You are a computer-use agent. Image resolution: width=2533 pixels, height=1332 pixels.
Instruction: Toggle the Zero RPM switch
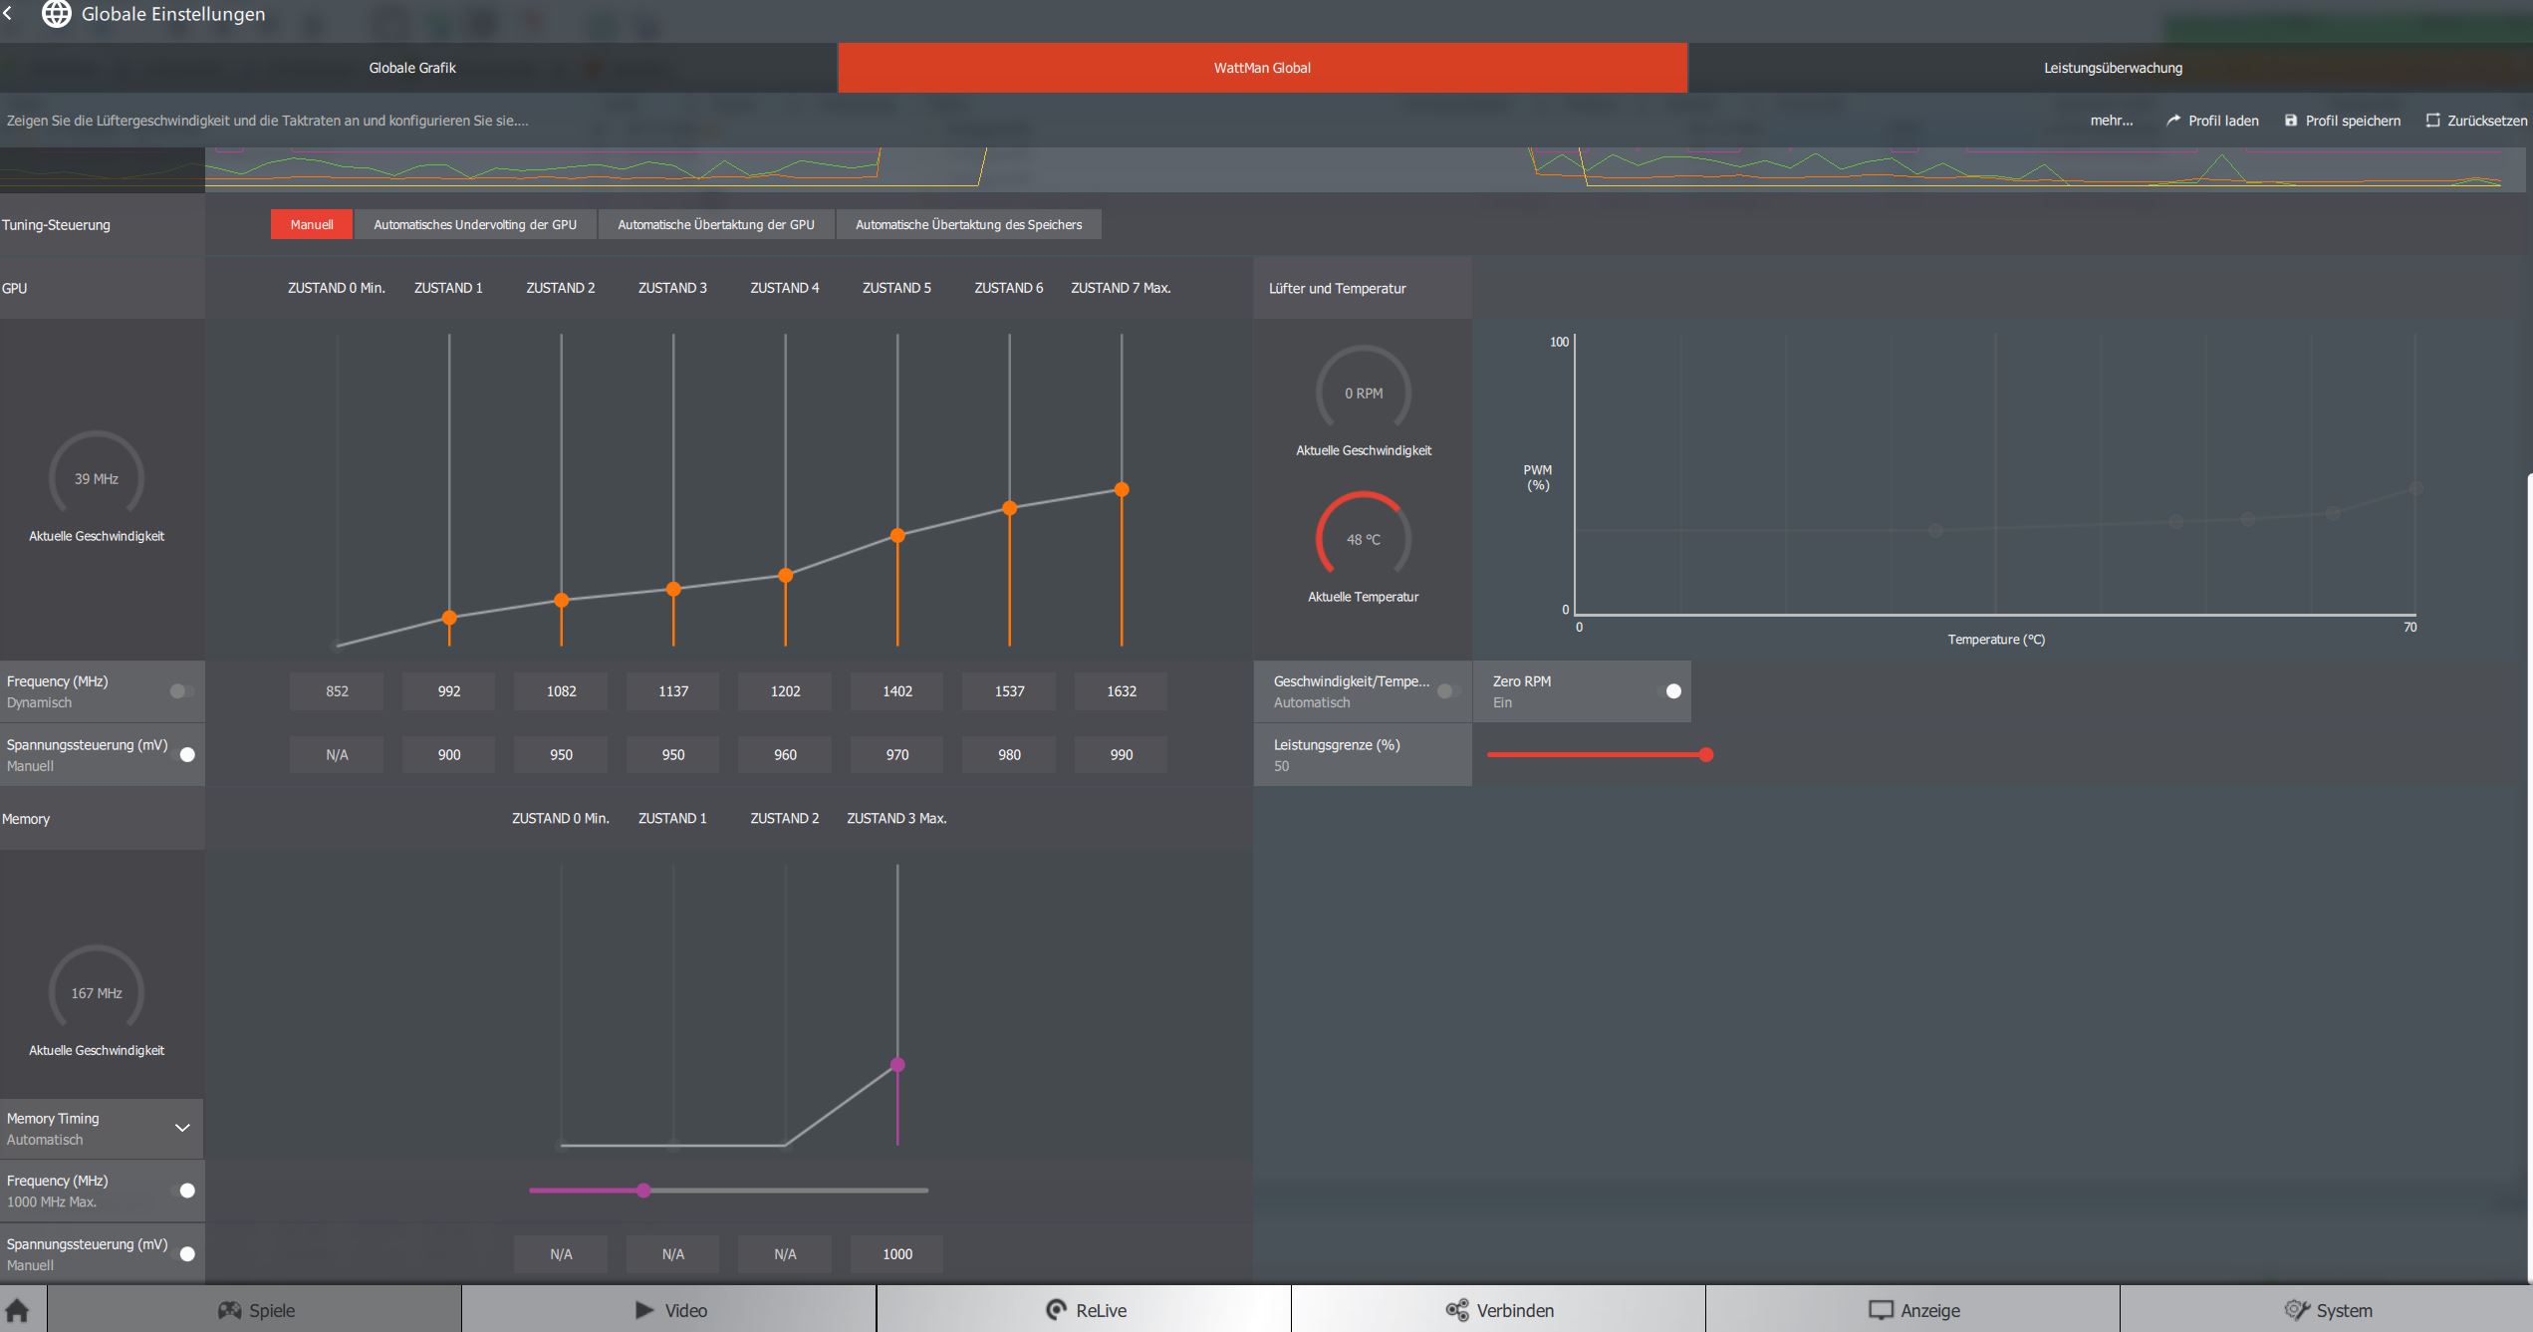point(1670,691)
